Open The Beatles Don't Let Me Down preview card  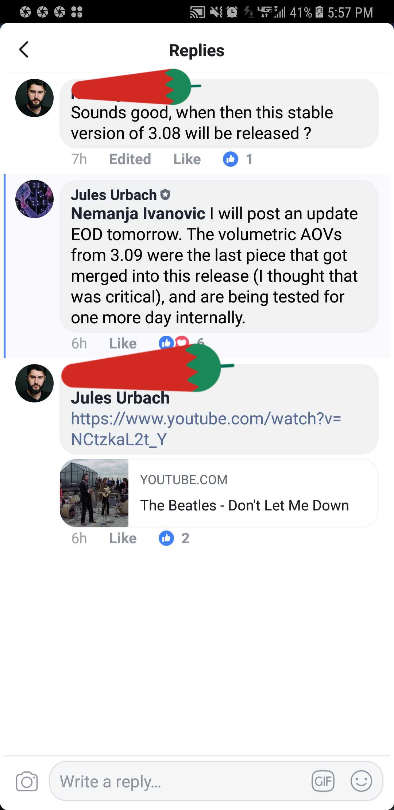219,493
